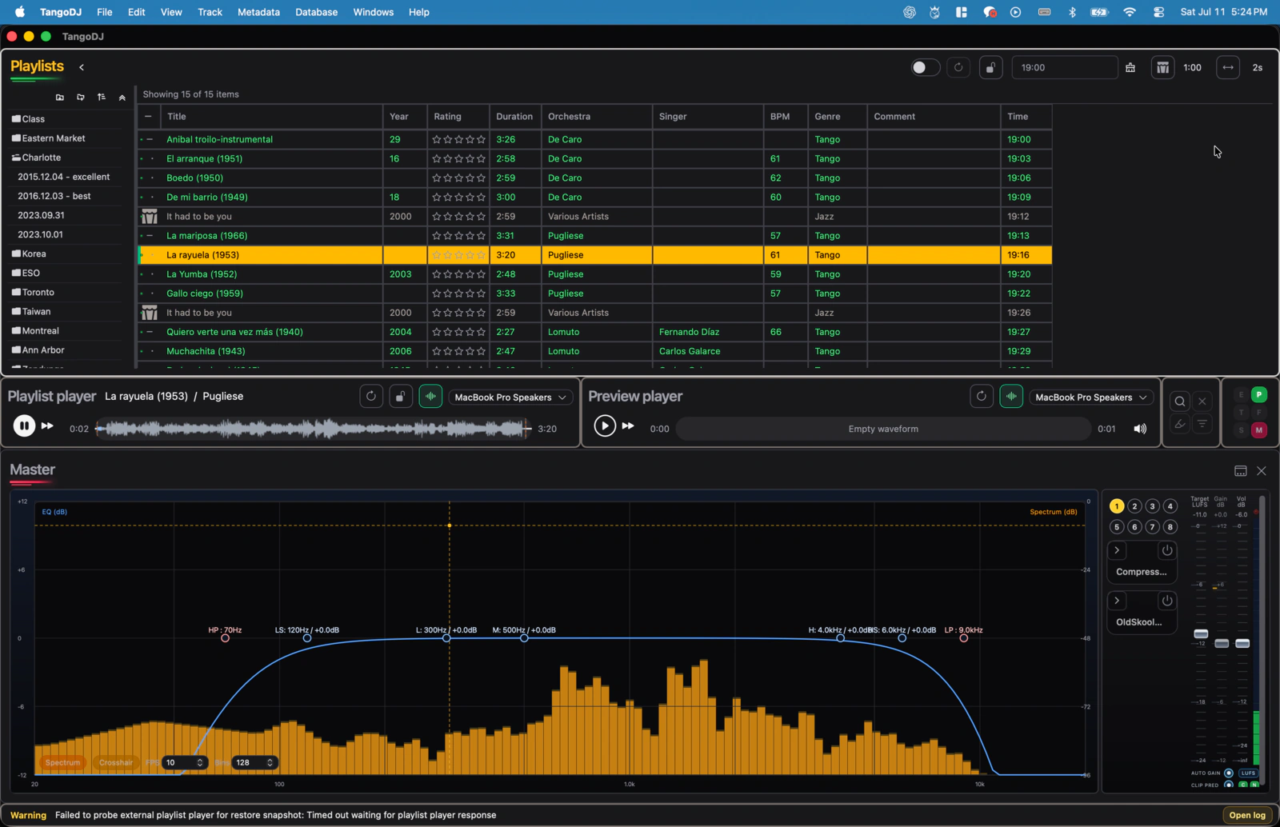The width and height of the screenshot is (1280, 827).
Task: Toggle the red M panel button
Action: [x=1259, y=430]
